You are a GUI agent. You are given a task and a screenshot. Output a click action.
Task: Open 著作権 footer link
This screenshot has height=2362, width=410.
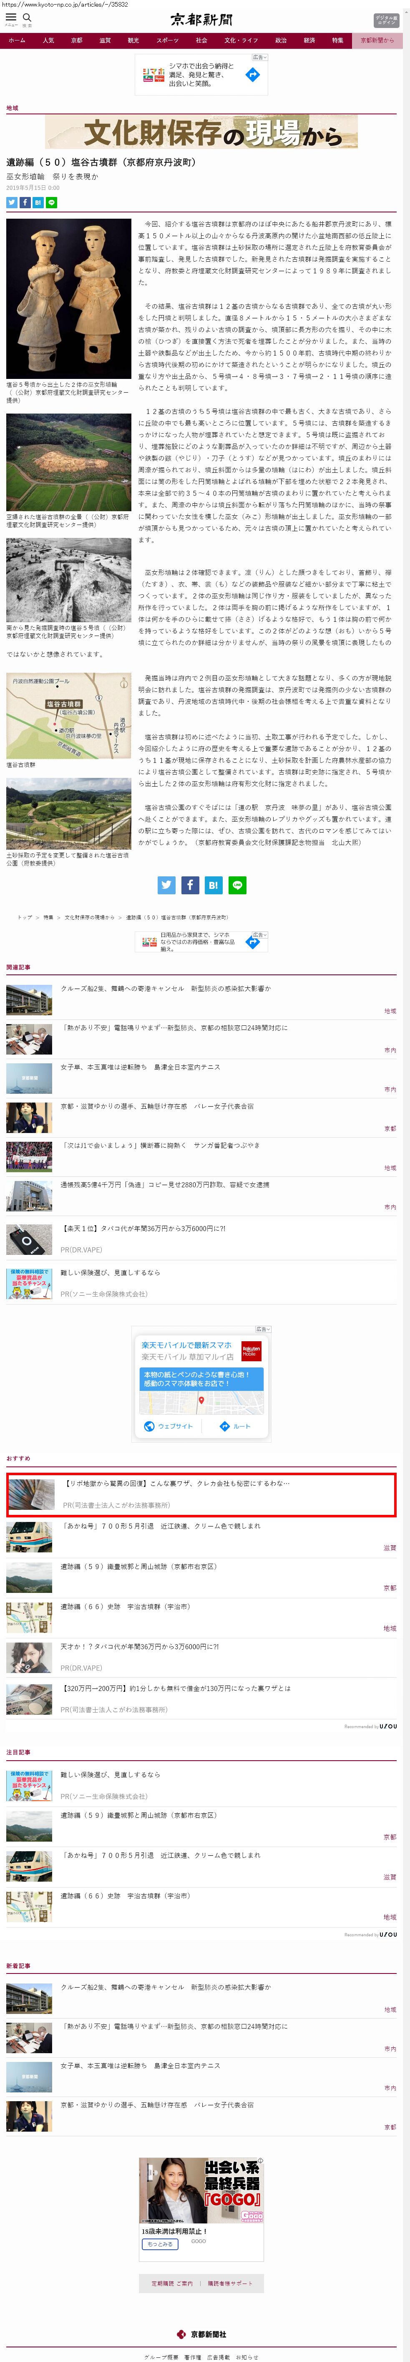(x=193, y=2357)
